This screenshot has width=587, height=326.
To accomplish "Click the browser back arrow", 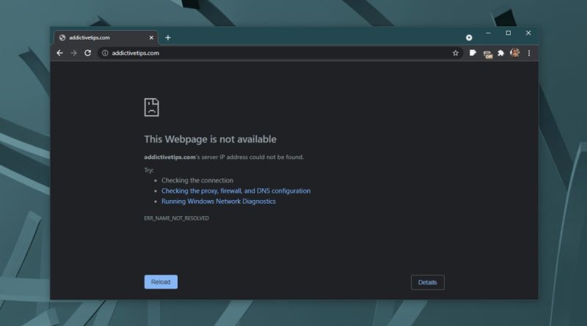I will pyautogui.click(x=59, y=53).
